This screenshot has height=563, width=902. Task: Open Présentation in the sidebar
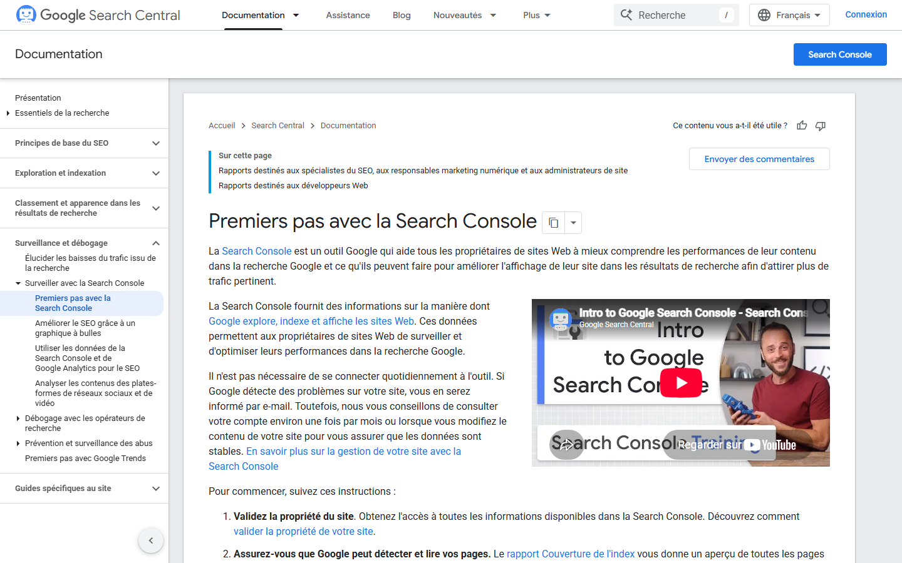click(38, 98)
